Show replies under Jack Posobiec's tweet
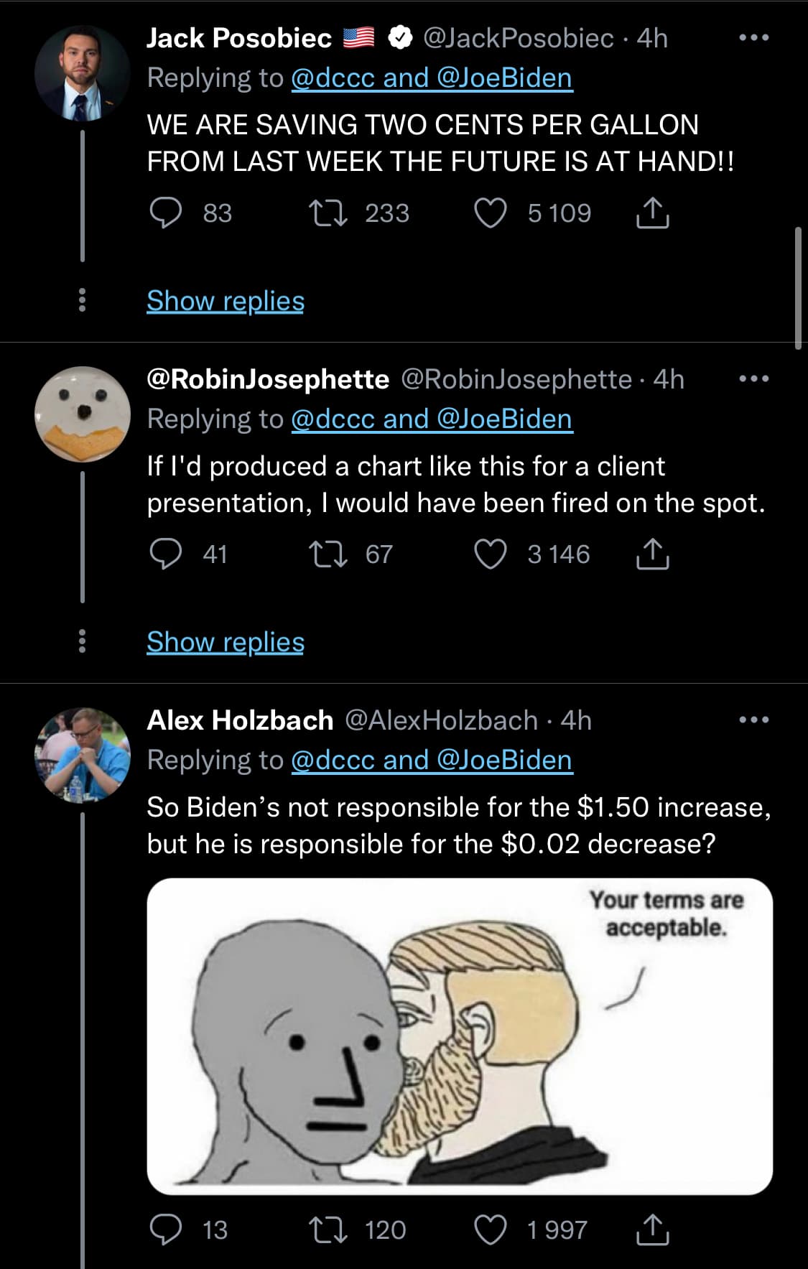 click(x=226, y=301)
